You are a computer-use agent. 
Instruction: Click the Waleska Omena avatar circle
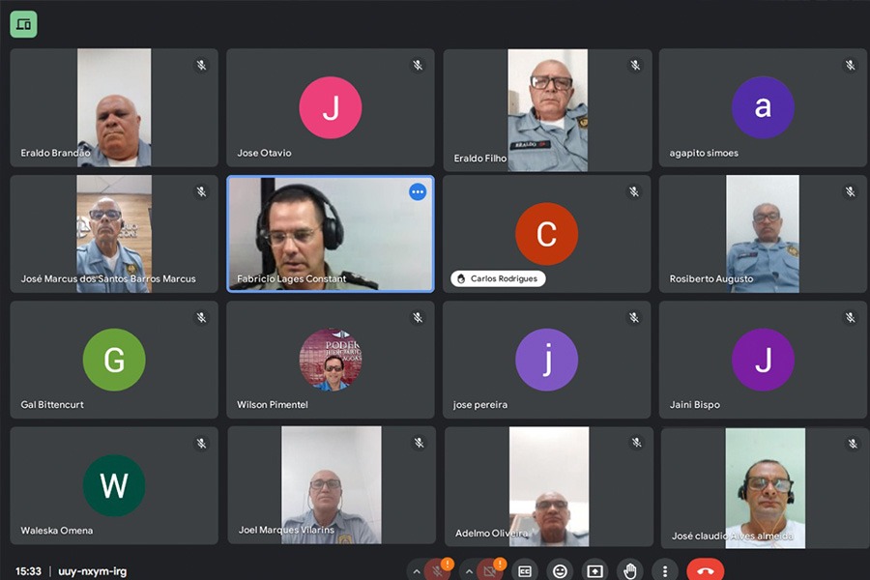114,485
